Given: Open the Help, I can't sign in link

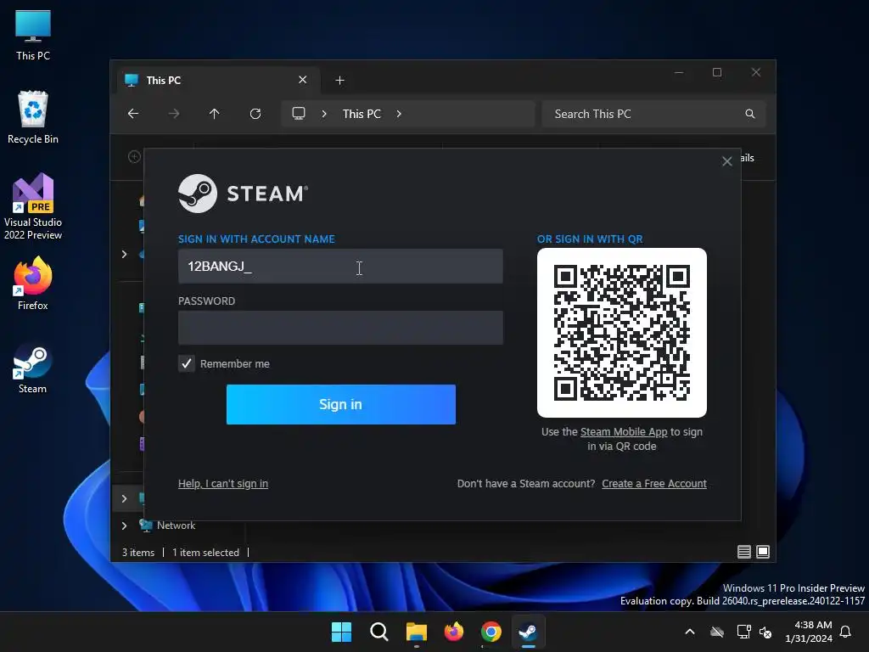Looking at the screenshot, I should (223, 483).
